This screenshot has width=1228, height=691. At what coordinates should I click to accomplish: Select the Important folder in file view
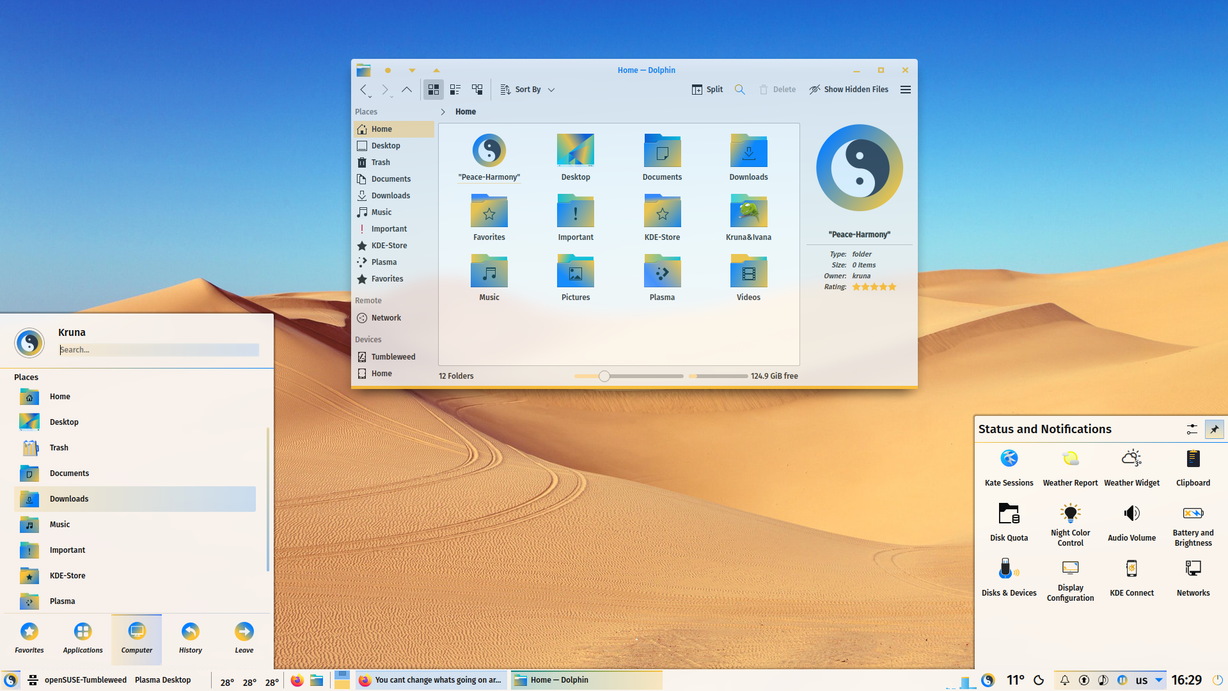pos(576,219)
